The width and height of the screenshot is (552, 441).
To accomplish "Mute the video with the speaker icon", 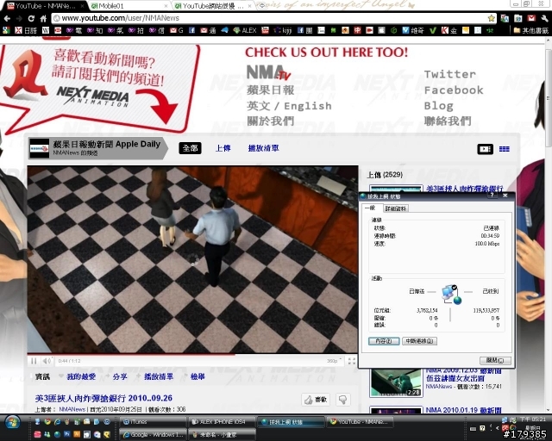I will (x=47, y=361).
